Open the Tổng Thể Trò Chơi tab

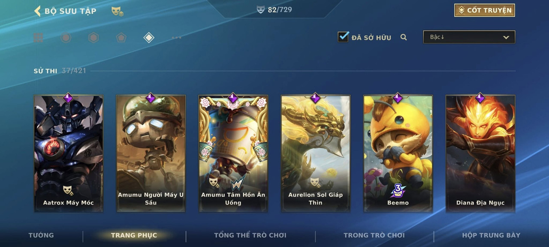[x=250, y=235]
